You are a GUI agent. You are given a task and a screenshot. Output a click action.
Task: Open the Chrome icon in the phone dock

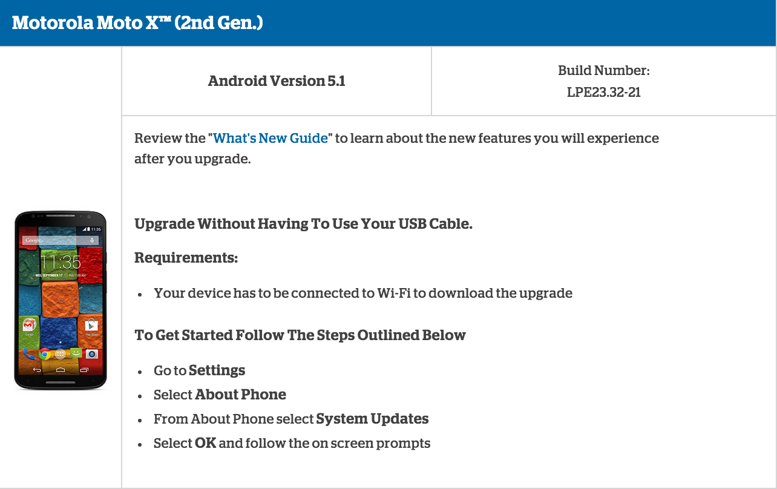44,354
